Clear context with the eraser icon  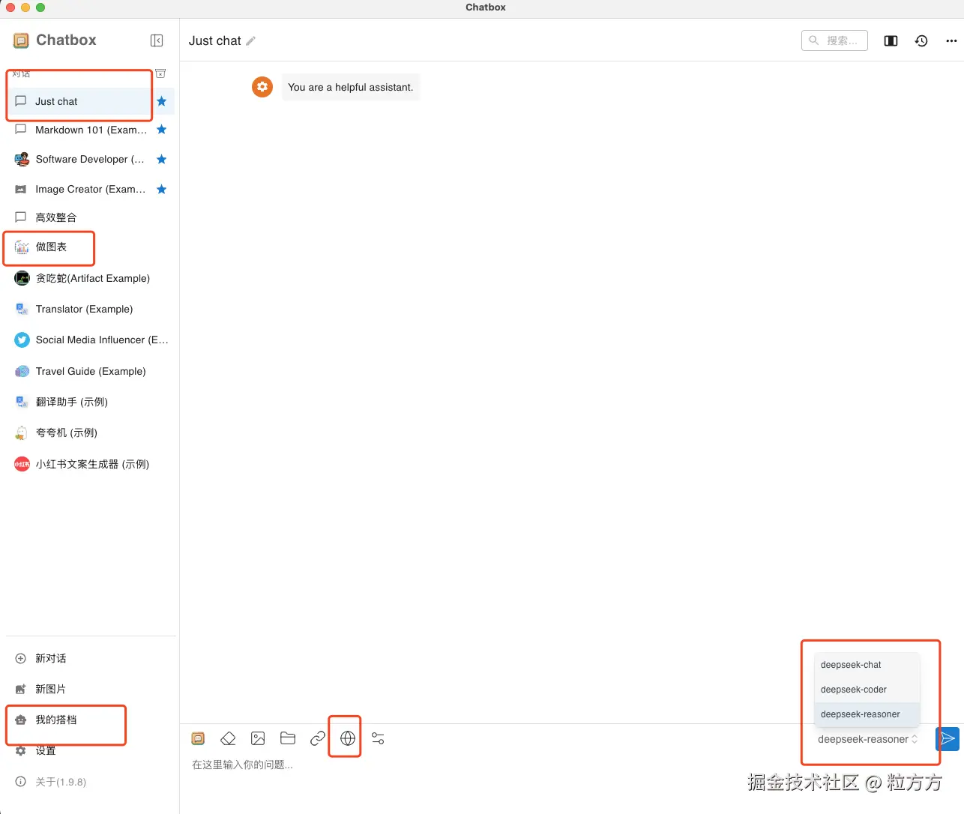tap(228, 739)
